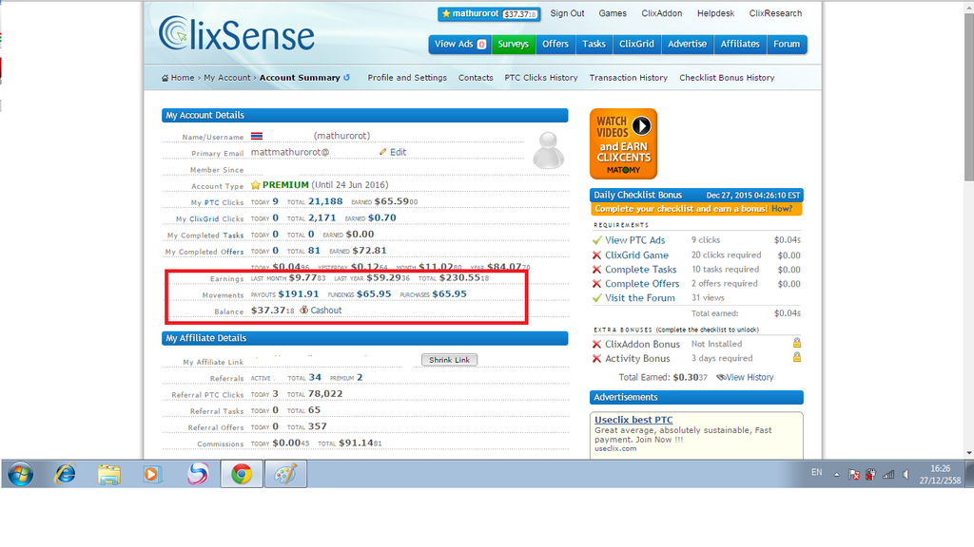
Task: Open the View History link
Action: tap(750, 377)
